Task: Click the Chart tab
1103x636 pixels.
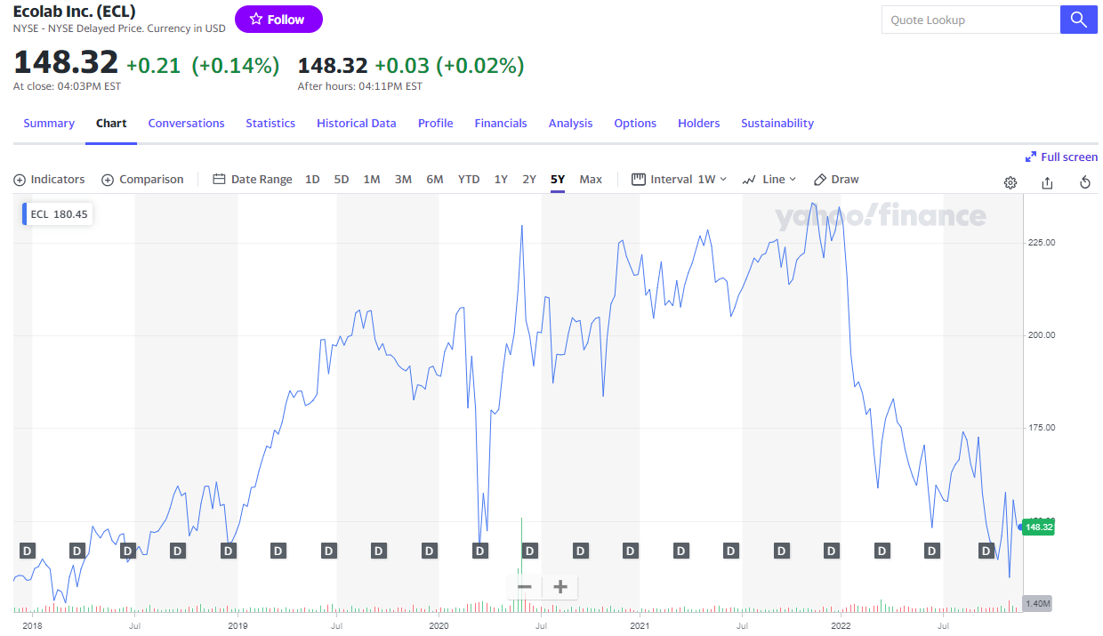Action: [x=111, y=124]
